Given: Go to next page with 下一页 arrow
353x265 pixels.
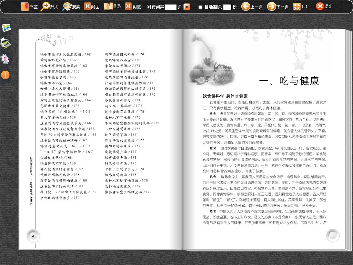Looking at the screenshot, I should [272, 7].
